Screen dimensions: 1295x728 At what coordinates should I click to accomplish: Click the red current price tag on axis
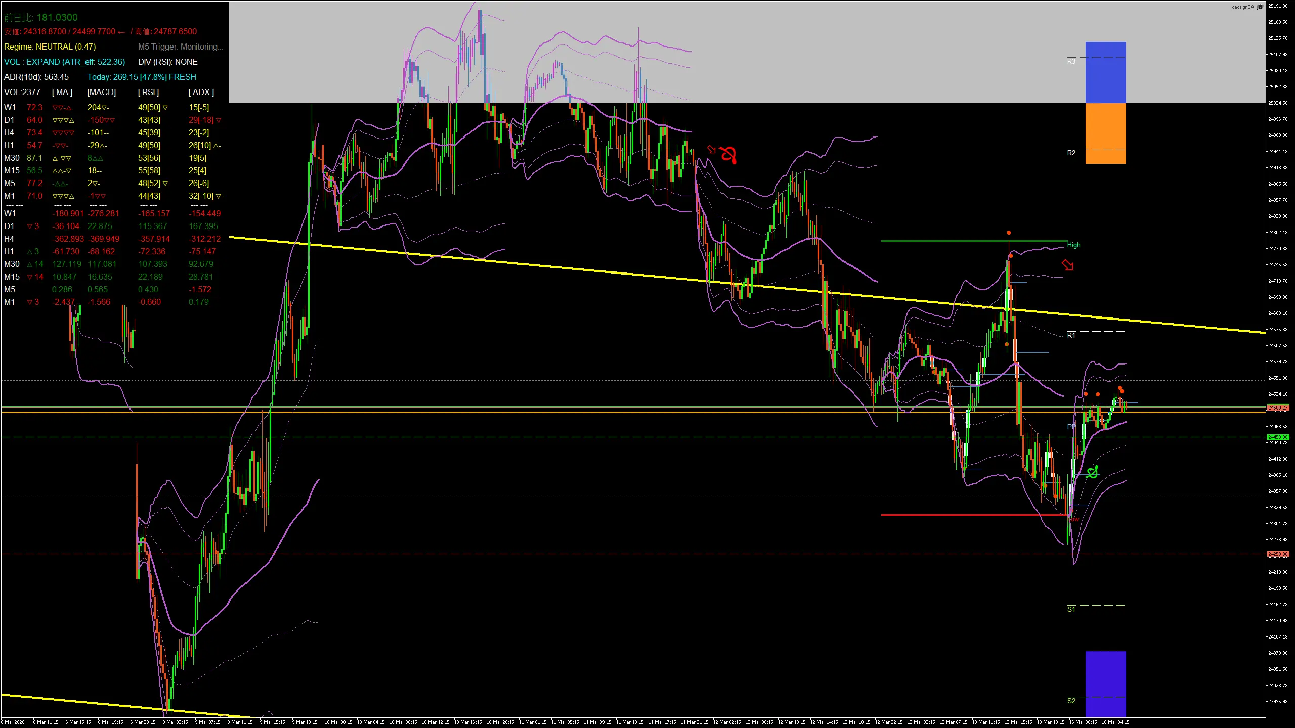1278,407
